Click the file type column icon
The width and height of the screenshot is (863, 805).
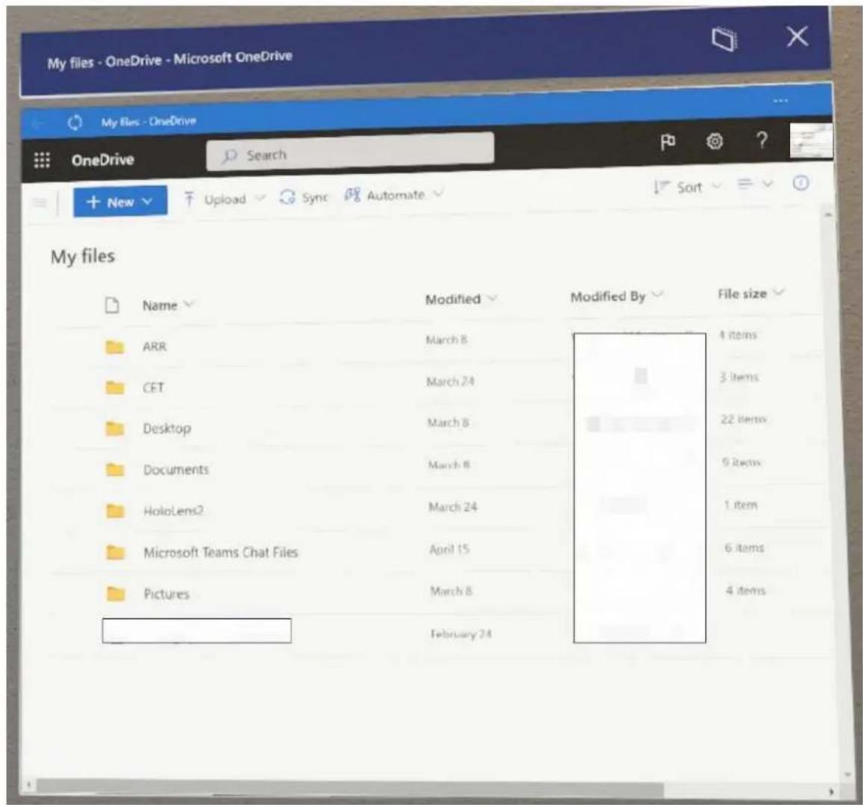112,305
